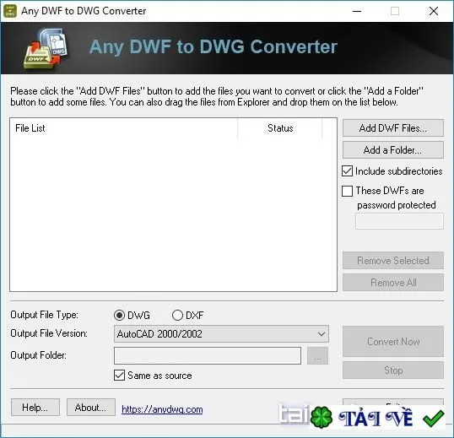454x438 pixels.
Task: Click the DWF to DWG banner logo
Action: (46, 48)
